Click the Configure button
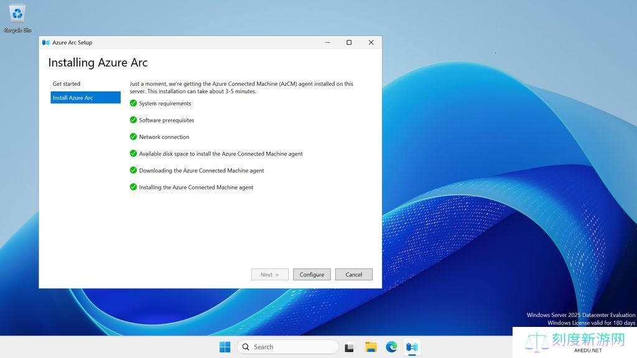 tap(312, 274)
